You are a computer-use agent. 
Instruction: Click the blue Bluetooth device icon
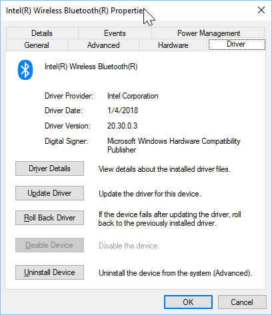tap(25, 70)
